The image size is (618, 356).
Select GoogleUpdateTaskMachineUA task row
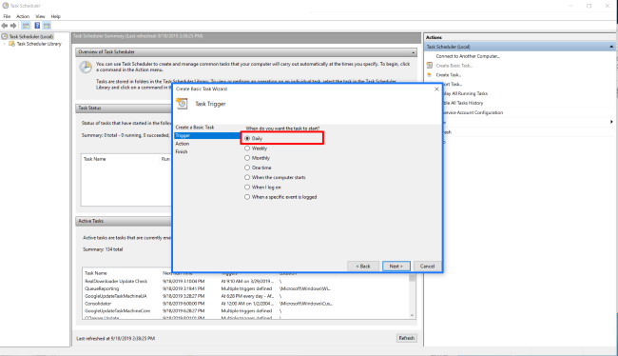(246, 296)
